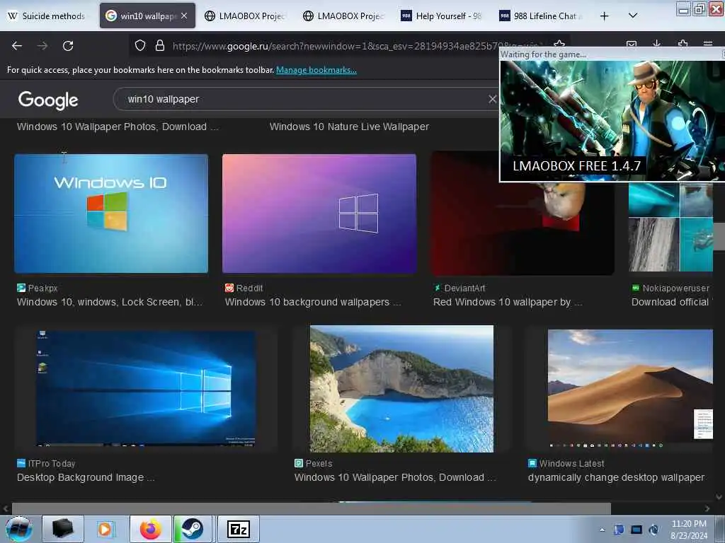Click the padlock site info icon
The height and width of the screenshot is (543, 725).
tap(160, 45)
